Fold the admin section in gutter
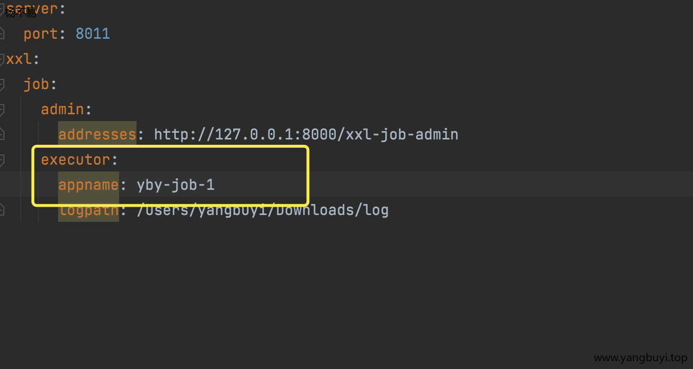This screenshot has height=369, width=693. coord(2,109)
